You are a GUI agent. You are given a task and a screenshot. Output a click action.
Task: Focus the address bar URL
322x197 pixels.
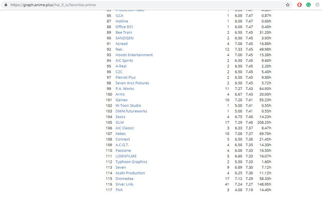click(53, 5)
